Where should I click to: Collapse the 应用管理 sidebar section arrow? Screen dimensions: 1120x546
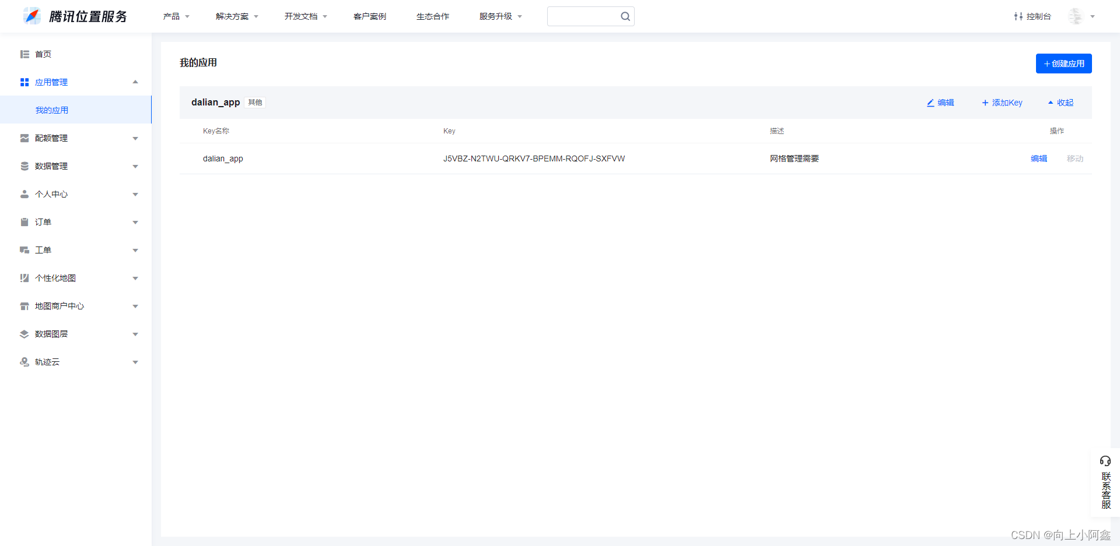pos(135,82)
